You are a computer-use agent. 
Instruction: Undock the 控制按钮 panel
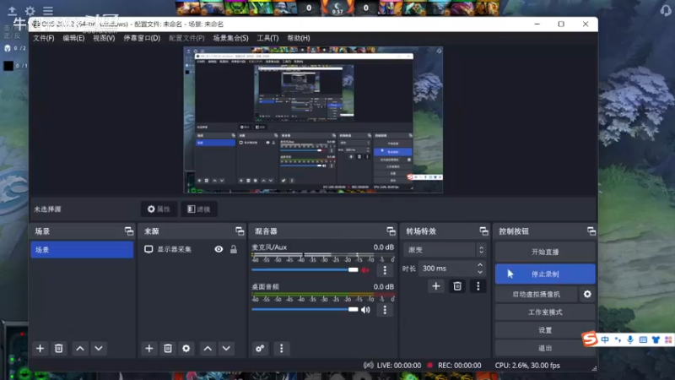591,231
